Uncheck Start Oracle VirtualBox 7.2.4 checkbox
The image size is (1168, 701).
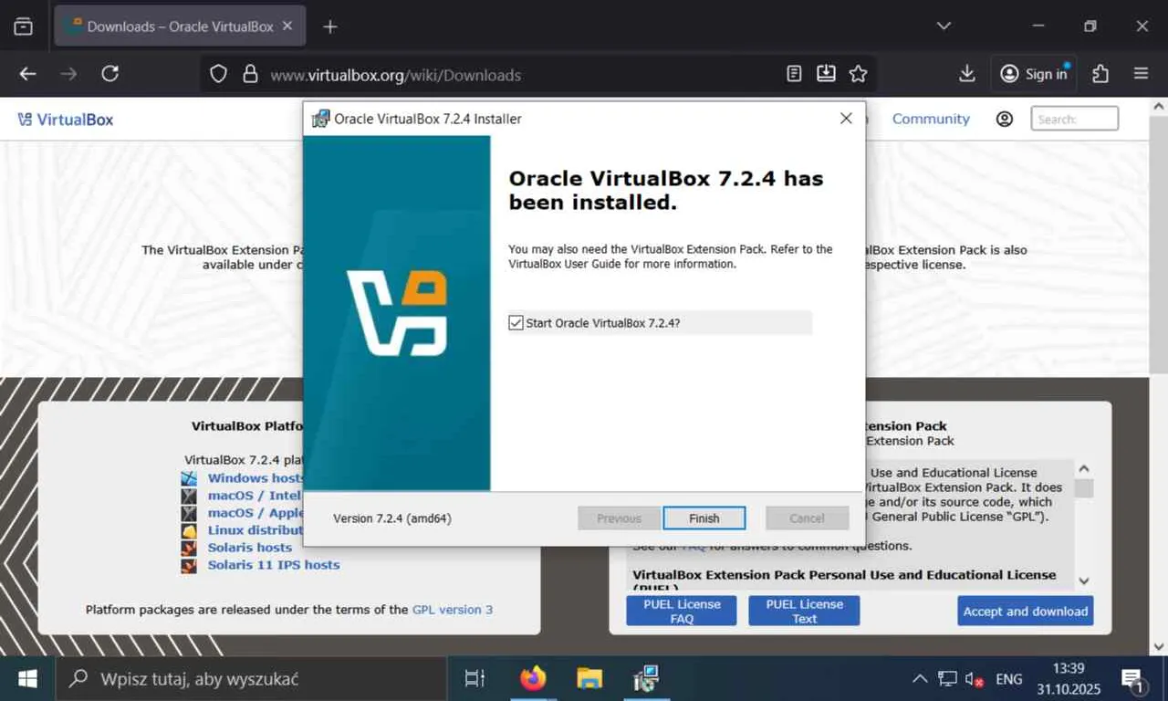pyautogui.click(x=516, y=323)
